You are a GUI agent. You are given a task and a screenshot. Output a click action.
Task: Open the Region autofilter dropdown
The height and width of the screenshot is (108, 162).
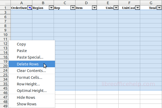point(51,8)
